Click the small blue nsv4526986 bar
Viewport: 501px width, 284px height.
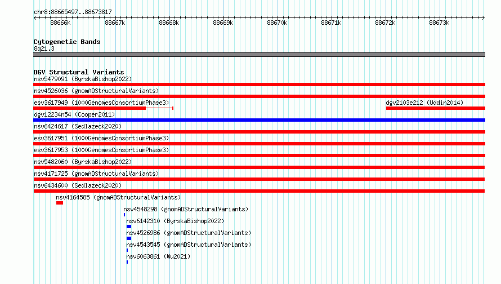tap(129, 238)
